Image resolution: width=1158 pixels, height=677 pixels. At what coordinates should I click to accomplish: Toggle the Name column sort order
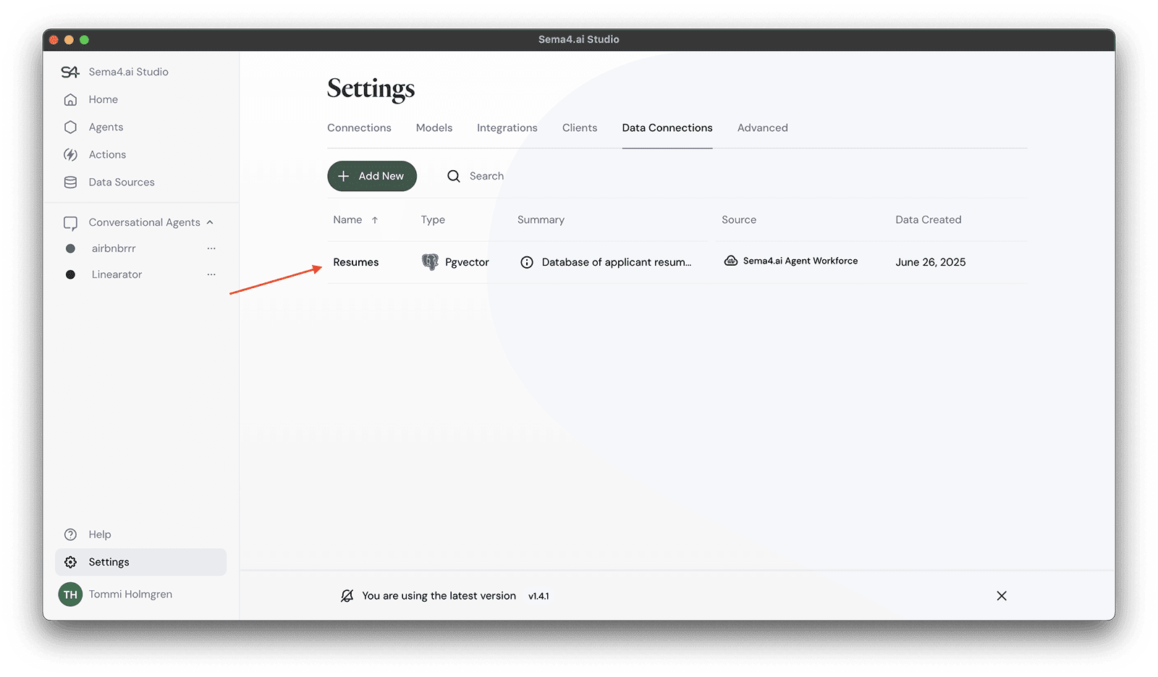[376, 219]
